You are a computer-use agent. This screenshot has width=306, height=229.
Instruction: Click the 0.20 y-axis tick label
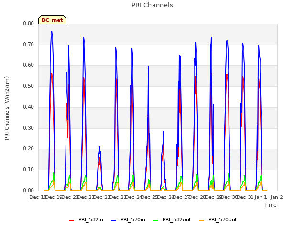(29, 149)
